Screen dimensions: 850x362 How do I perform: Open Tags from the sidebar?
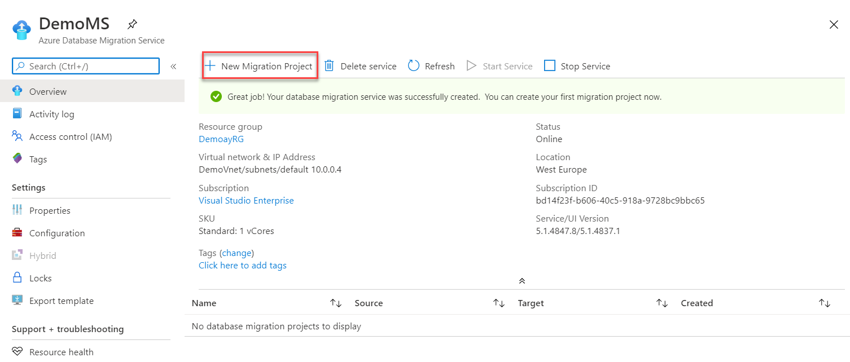38,159
